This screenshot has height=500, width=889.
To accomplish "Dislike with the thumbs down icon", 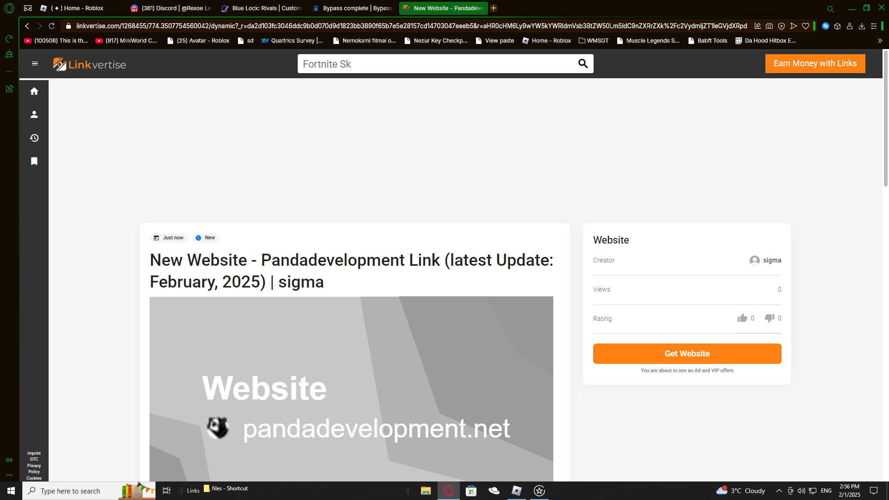I will [769, 318].
